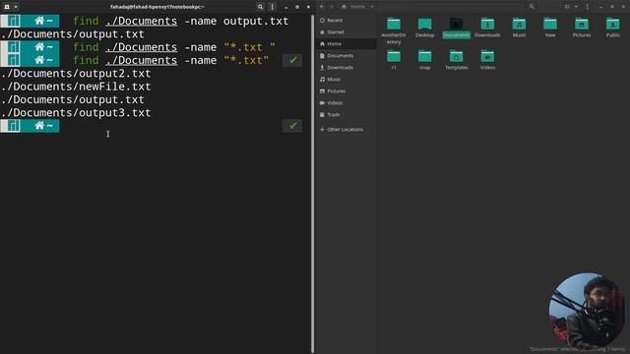This screenshot has height=354, width=630.
Task: Select the Videos folder icon
Action: coord(487,56)
